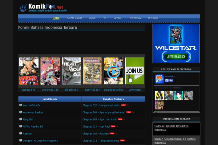This screenshot has width=218, height=145.
Task: Click the Chapter Terbaru column header
Action: (x=113, y=99)
